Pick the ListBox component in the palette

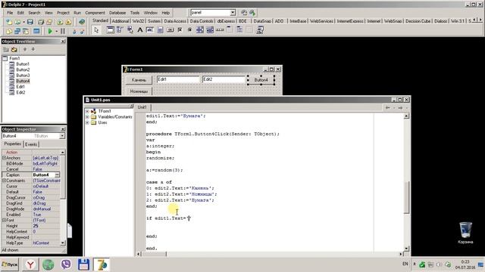point(200,30)
